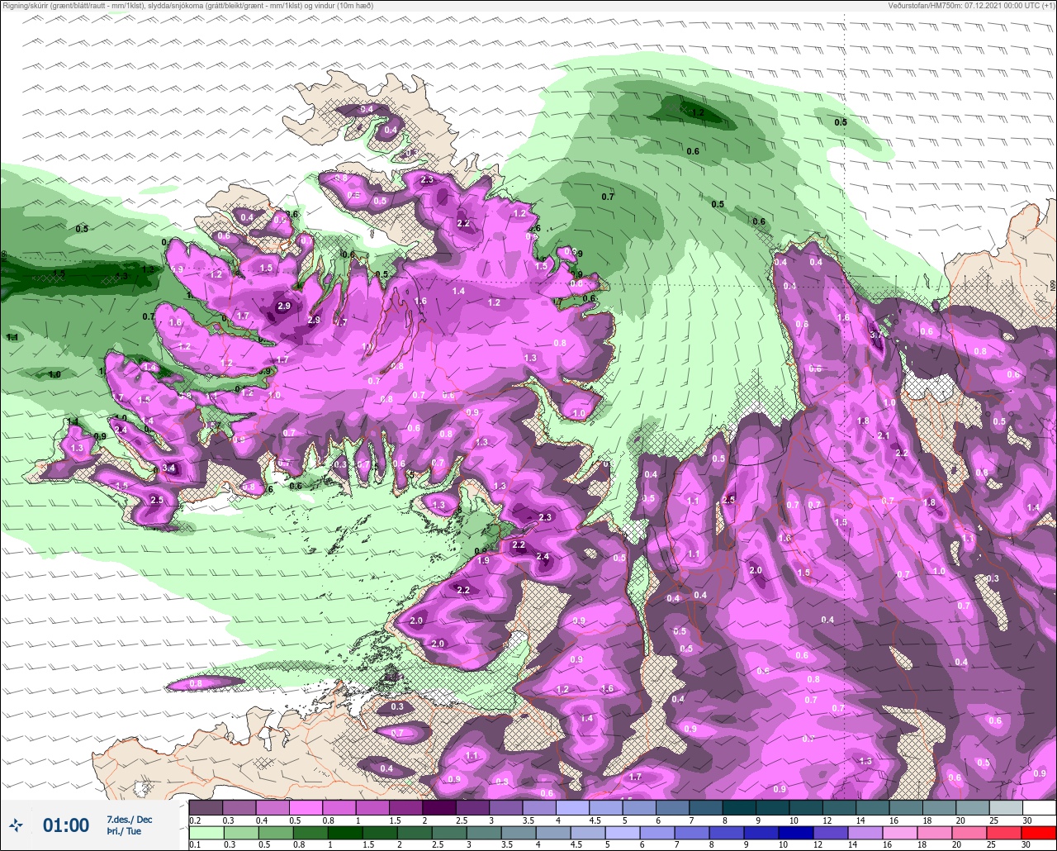Viewport: 1057px width, 851px height.
Task: Select the 01:00 forecast time label
Action: tap(66, 825)
